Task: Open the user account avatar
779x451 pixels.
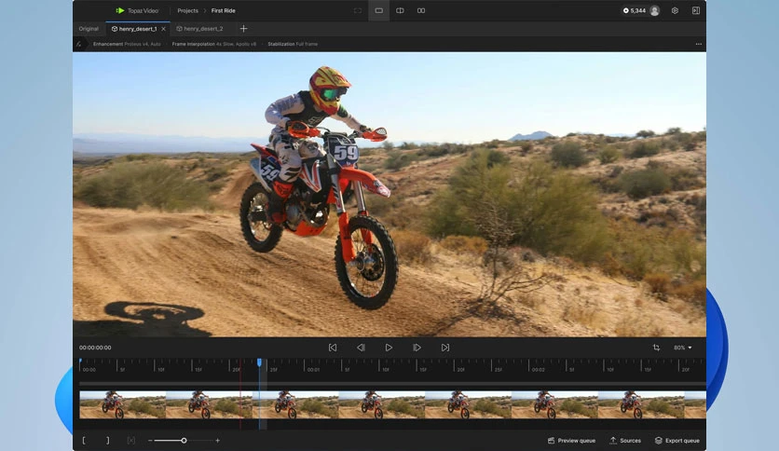Action: click(655, 10)
